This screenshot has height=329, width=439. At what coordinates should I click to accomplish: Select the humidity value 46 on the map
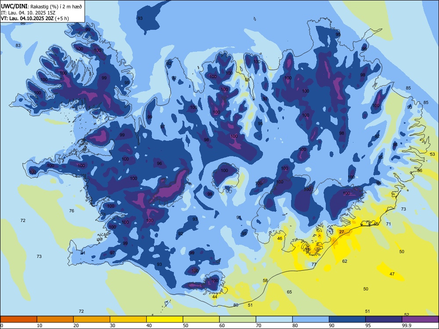280,238
